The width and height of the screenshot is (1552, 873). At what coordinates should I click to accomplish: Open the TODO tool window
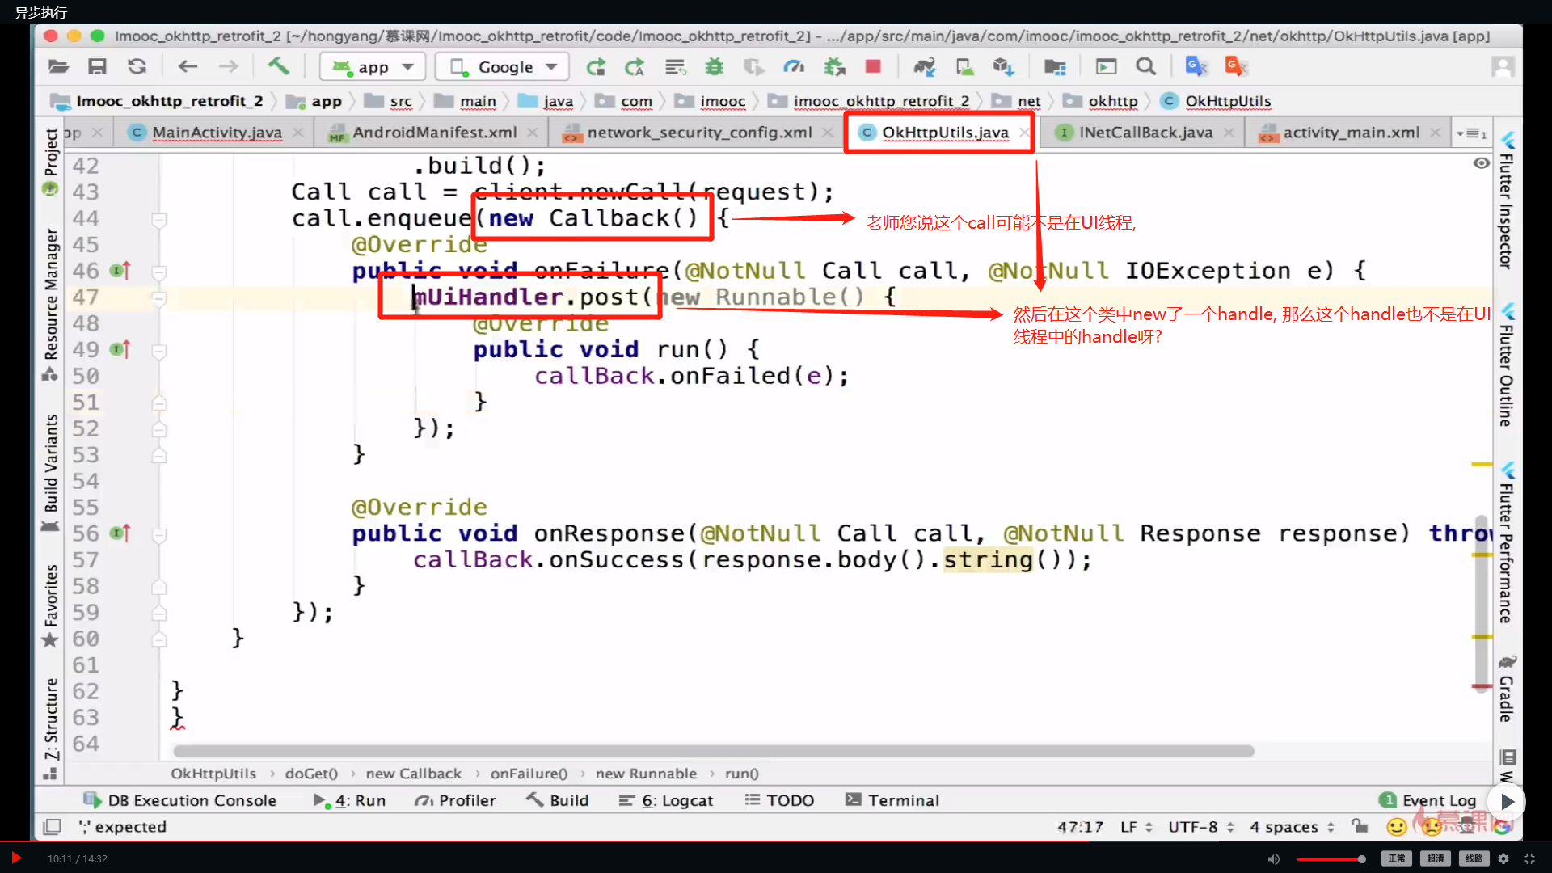779,800
